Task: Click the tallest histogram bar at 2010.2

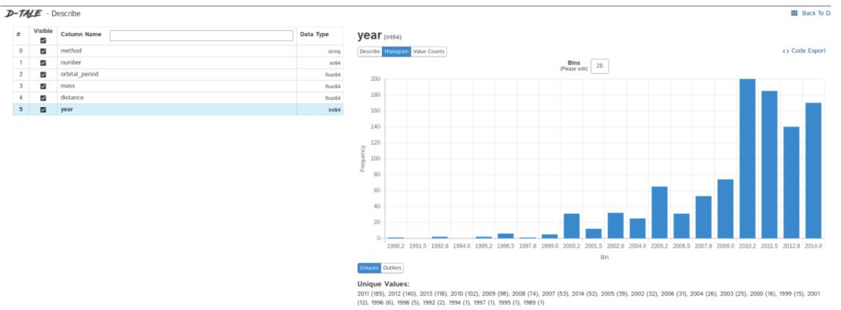Action: pyautogui.click(x=747, y=159)
